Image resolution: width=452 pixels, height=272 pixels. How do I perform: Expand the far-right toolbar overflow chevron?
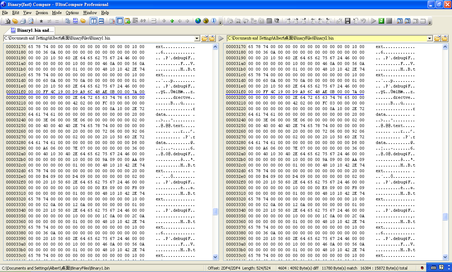click(x=430, y=23)
